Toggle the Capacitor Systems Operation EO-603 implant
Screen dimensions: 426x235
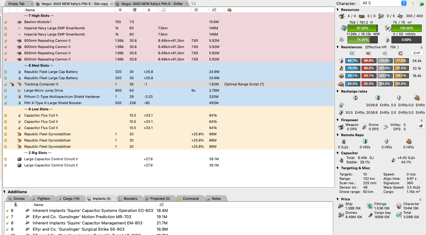click(x=7, y=211)
